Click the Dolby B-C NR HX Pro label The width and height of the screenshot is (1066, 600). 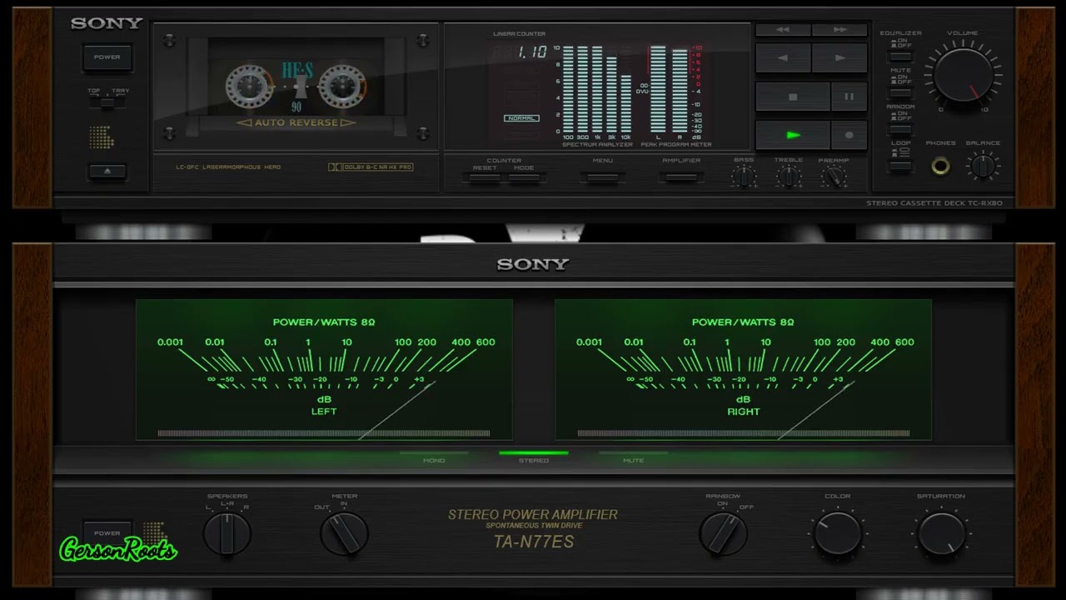pos(371,167)
